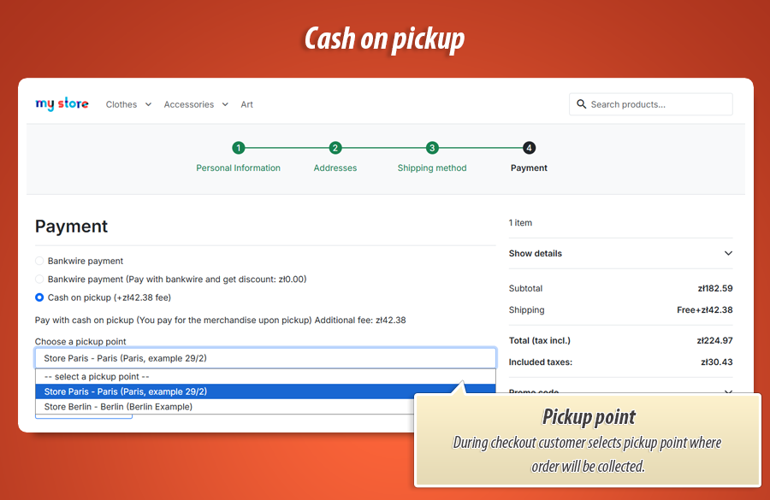Open the Art menu item
Image resolution: width=770 pixels, height=500 pixels.
coord(246,104)
